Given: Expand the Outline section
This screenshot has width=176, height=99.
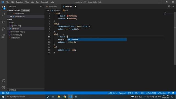Looking at the screenshot, I should coord(8,90).
